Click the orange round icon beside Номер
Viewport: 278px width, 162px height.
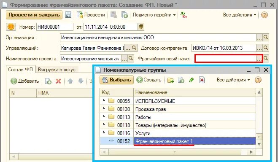coord(11,27)
